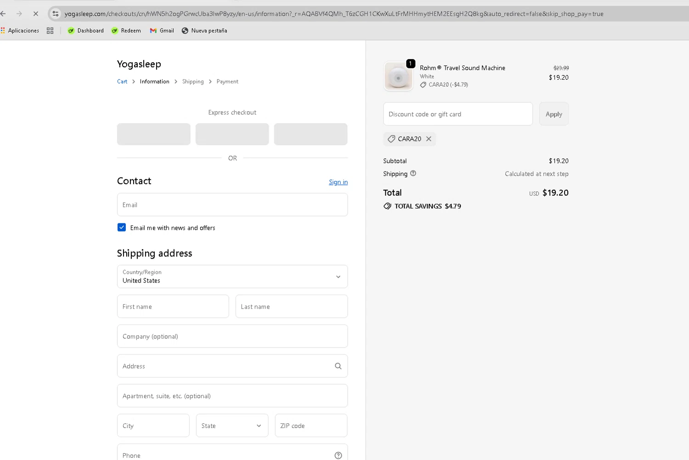Click address search magnifier icon
689x460 pixels.
click(338, 366)
